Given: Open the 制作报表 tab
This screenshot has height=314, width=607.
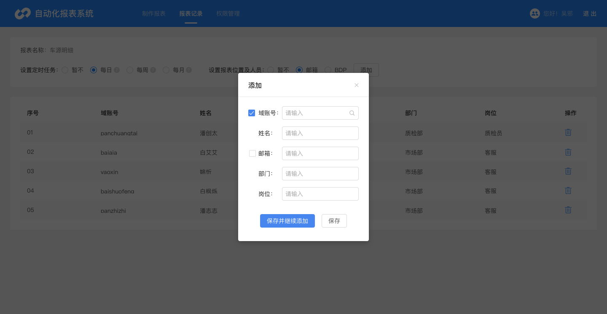Looking at the screenshot, I should click(x=154, y=13).
